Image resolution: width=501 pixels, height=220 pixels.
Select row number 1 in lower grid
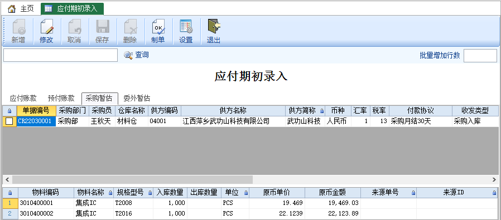pyautogui.click(x=10, y=203)
